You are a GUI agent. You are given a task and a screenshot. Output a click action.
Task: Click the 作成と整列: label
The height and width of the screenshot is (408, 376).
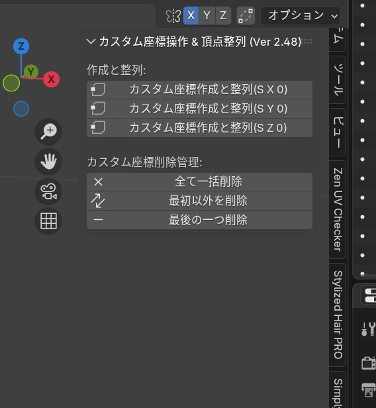coord(117,70)
